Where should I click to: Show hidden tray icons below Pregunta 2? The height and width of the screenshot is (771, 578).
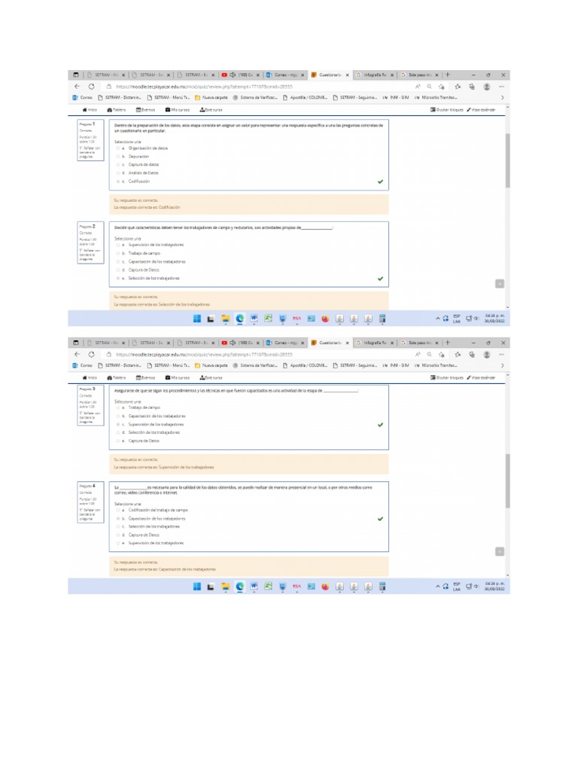(437, 318)
